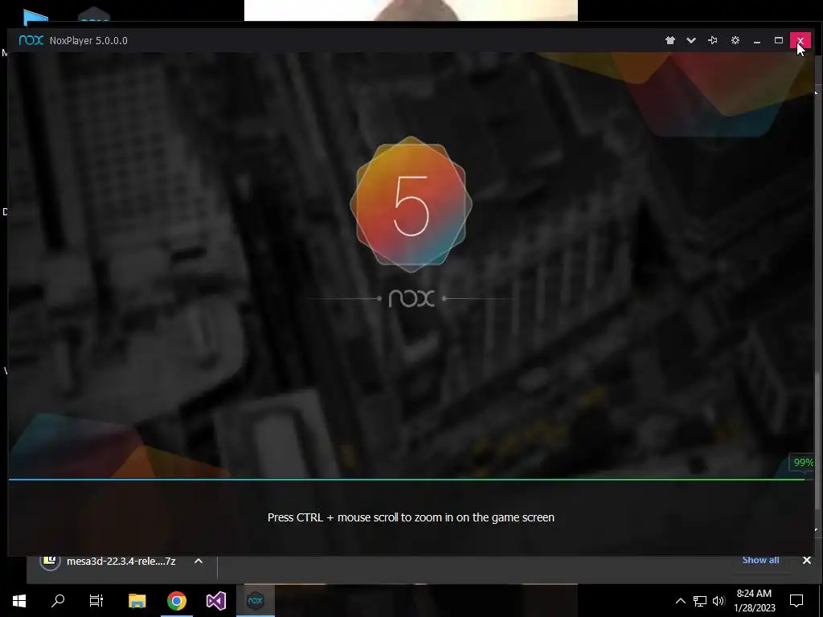The width and height of the screenshot is (823, 617).
Task: Close the Chrome downloads bar
Action: tap(807, 560)
